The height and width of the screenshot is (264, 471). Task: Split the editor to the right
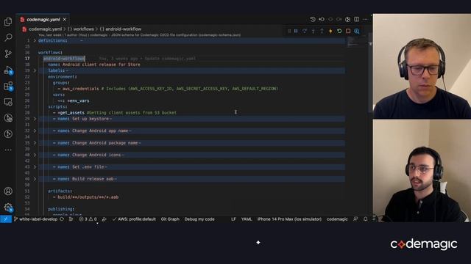tap(356, 19)
